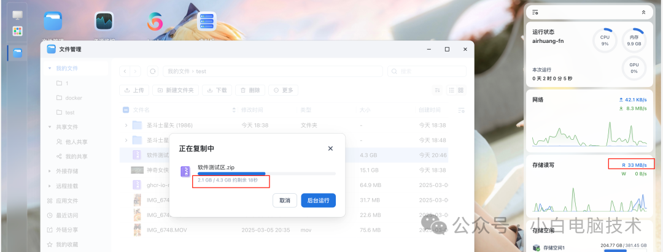
Task: Open the sort order icon in toolbar
Action: (x=437, y=90)
